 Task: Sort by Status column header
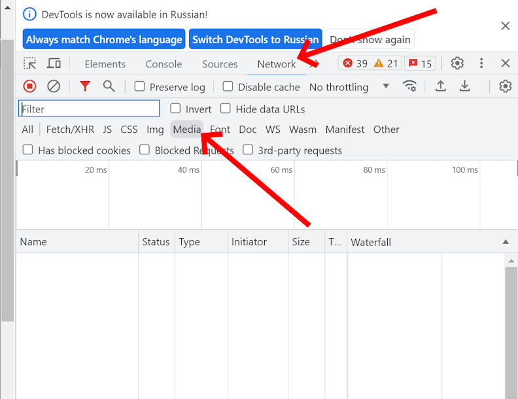156,242
